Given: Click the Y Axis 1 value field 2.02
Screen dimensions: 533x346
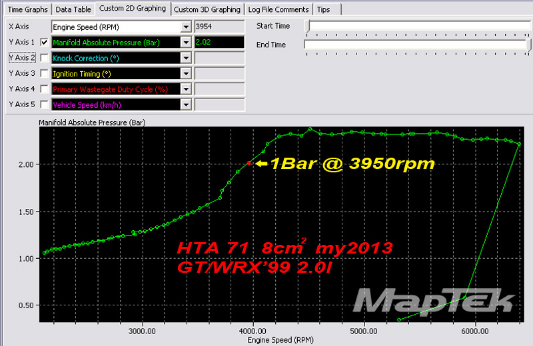Looking at the screenshot, I should pyautogui.click(x=219, y=43).
